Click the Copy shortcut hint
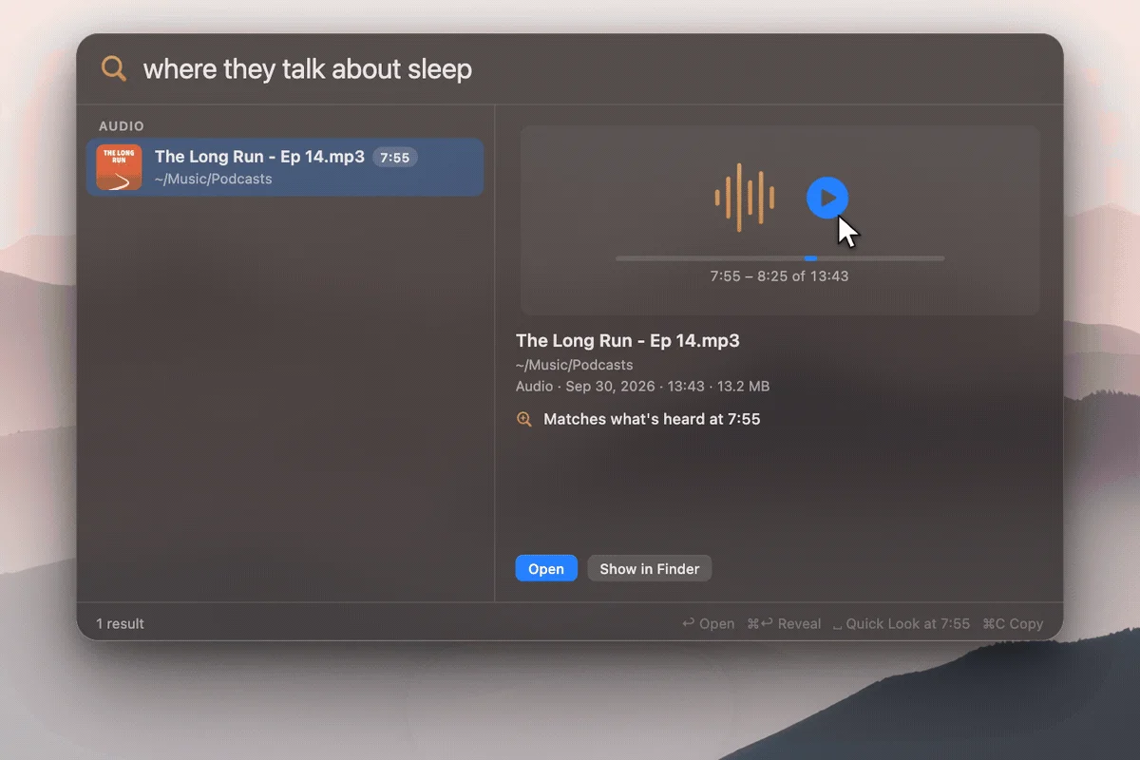 pyautogui.click(x=1013, y=623)
